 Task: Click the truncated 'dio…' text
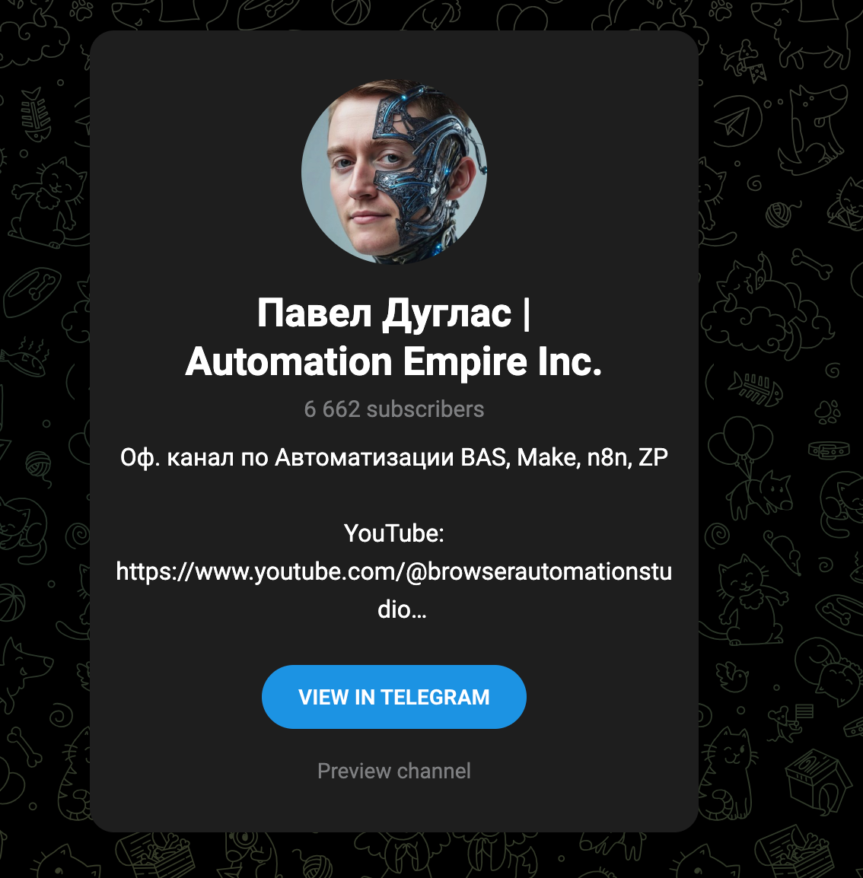[x=402, y=609]
